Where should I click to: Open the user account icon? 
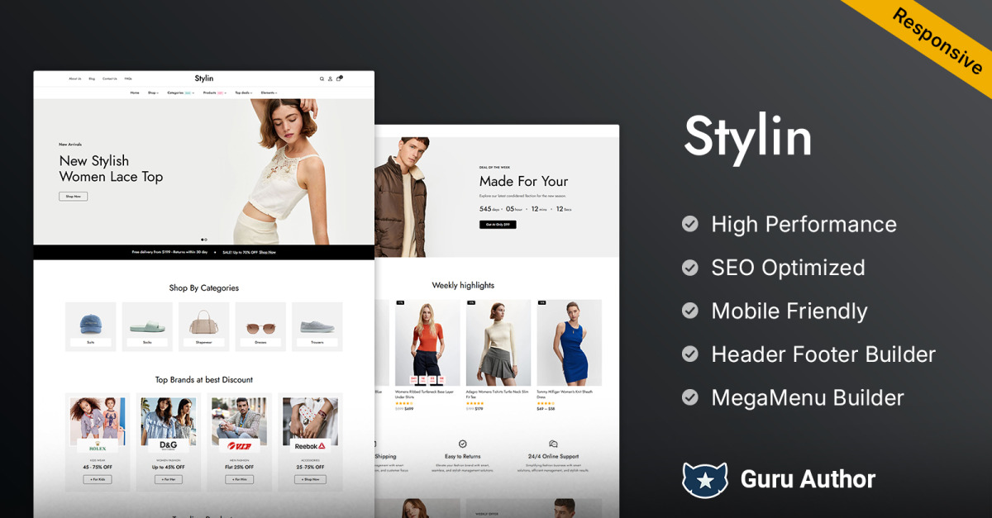tap(330, 79)
